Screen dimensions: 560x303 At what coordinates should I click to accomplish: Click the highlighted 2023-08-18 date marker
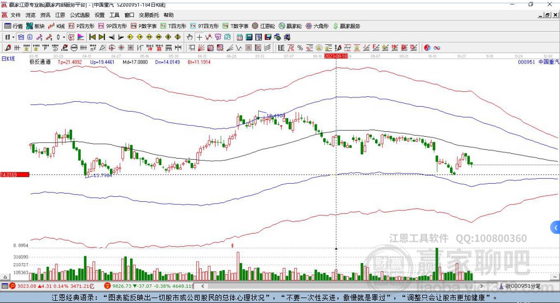336,56
